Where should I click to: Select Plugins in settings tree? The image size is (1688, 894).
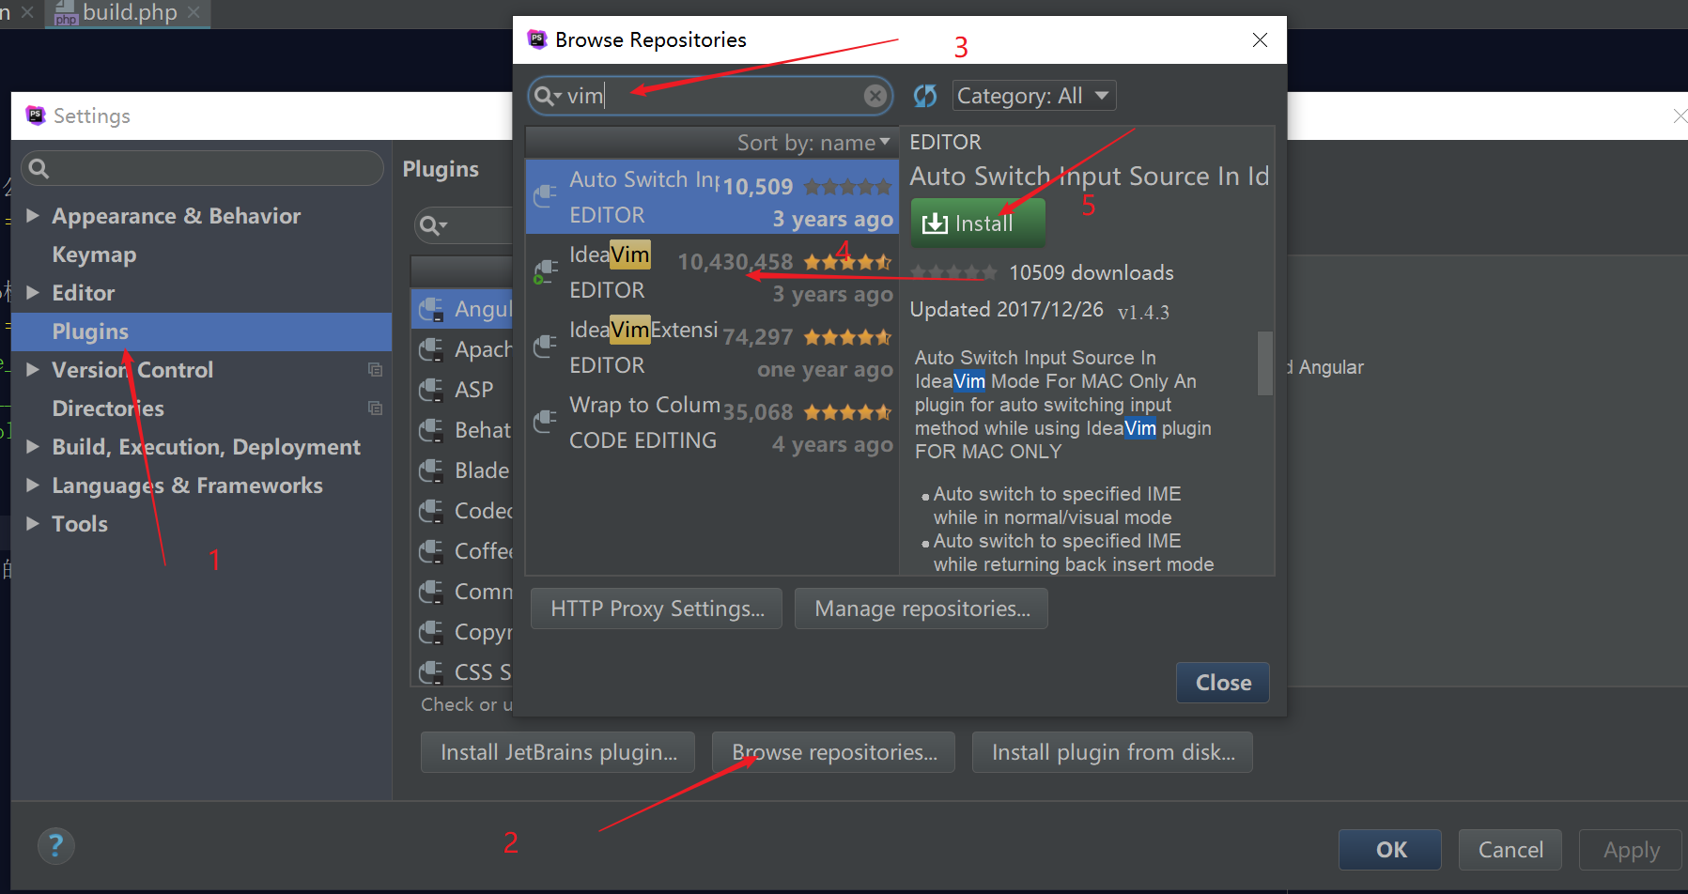tap(201, 331)
